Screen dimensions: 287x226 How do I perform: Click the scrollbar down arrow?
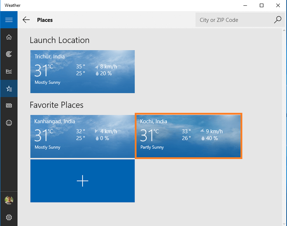[284, 223]
